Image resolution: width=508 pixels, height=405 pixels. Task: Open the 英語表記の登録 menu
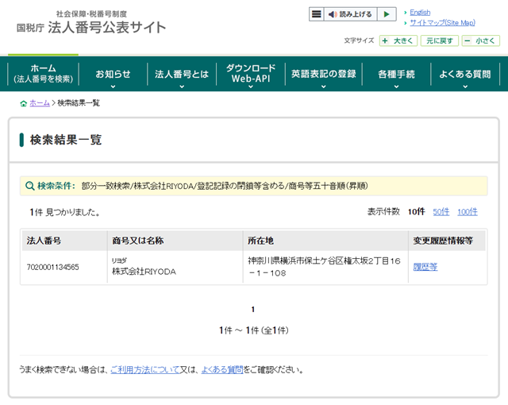[323, 75]
